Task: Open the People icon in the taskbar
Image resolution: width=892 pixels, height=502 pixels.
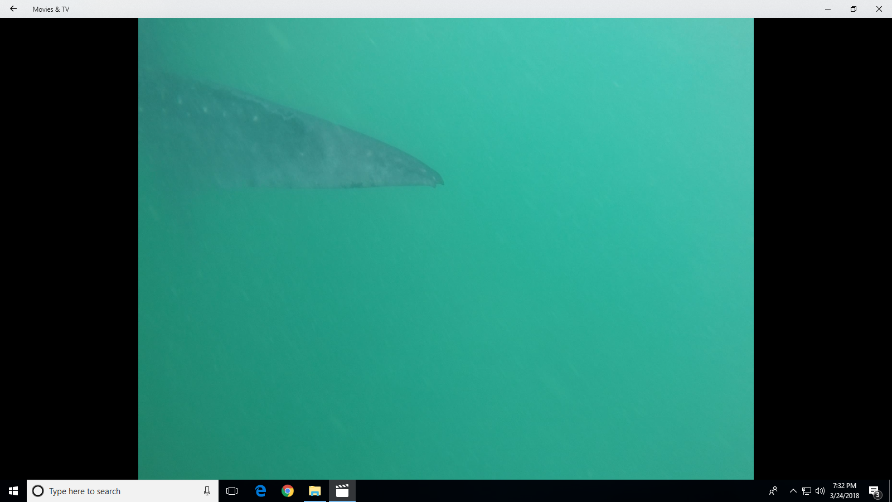Action: (773, 491)
